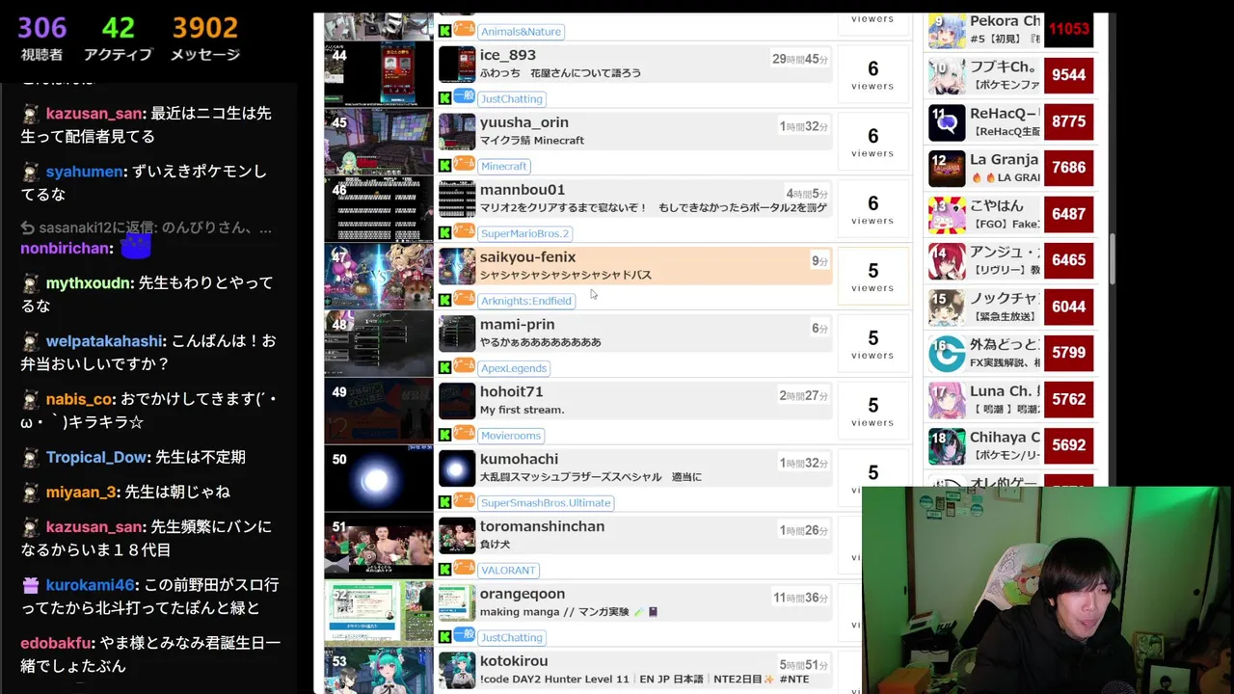The width and height of the screenshot is (1234, 694).
Task: Click the Kick logo icon under toromanshinchan
Action: coord(444,571)
